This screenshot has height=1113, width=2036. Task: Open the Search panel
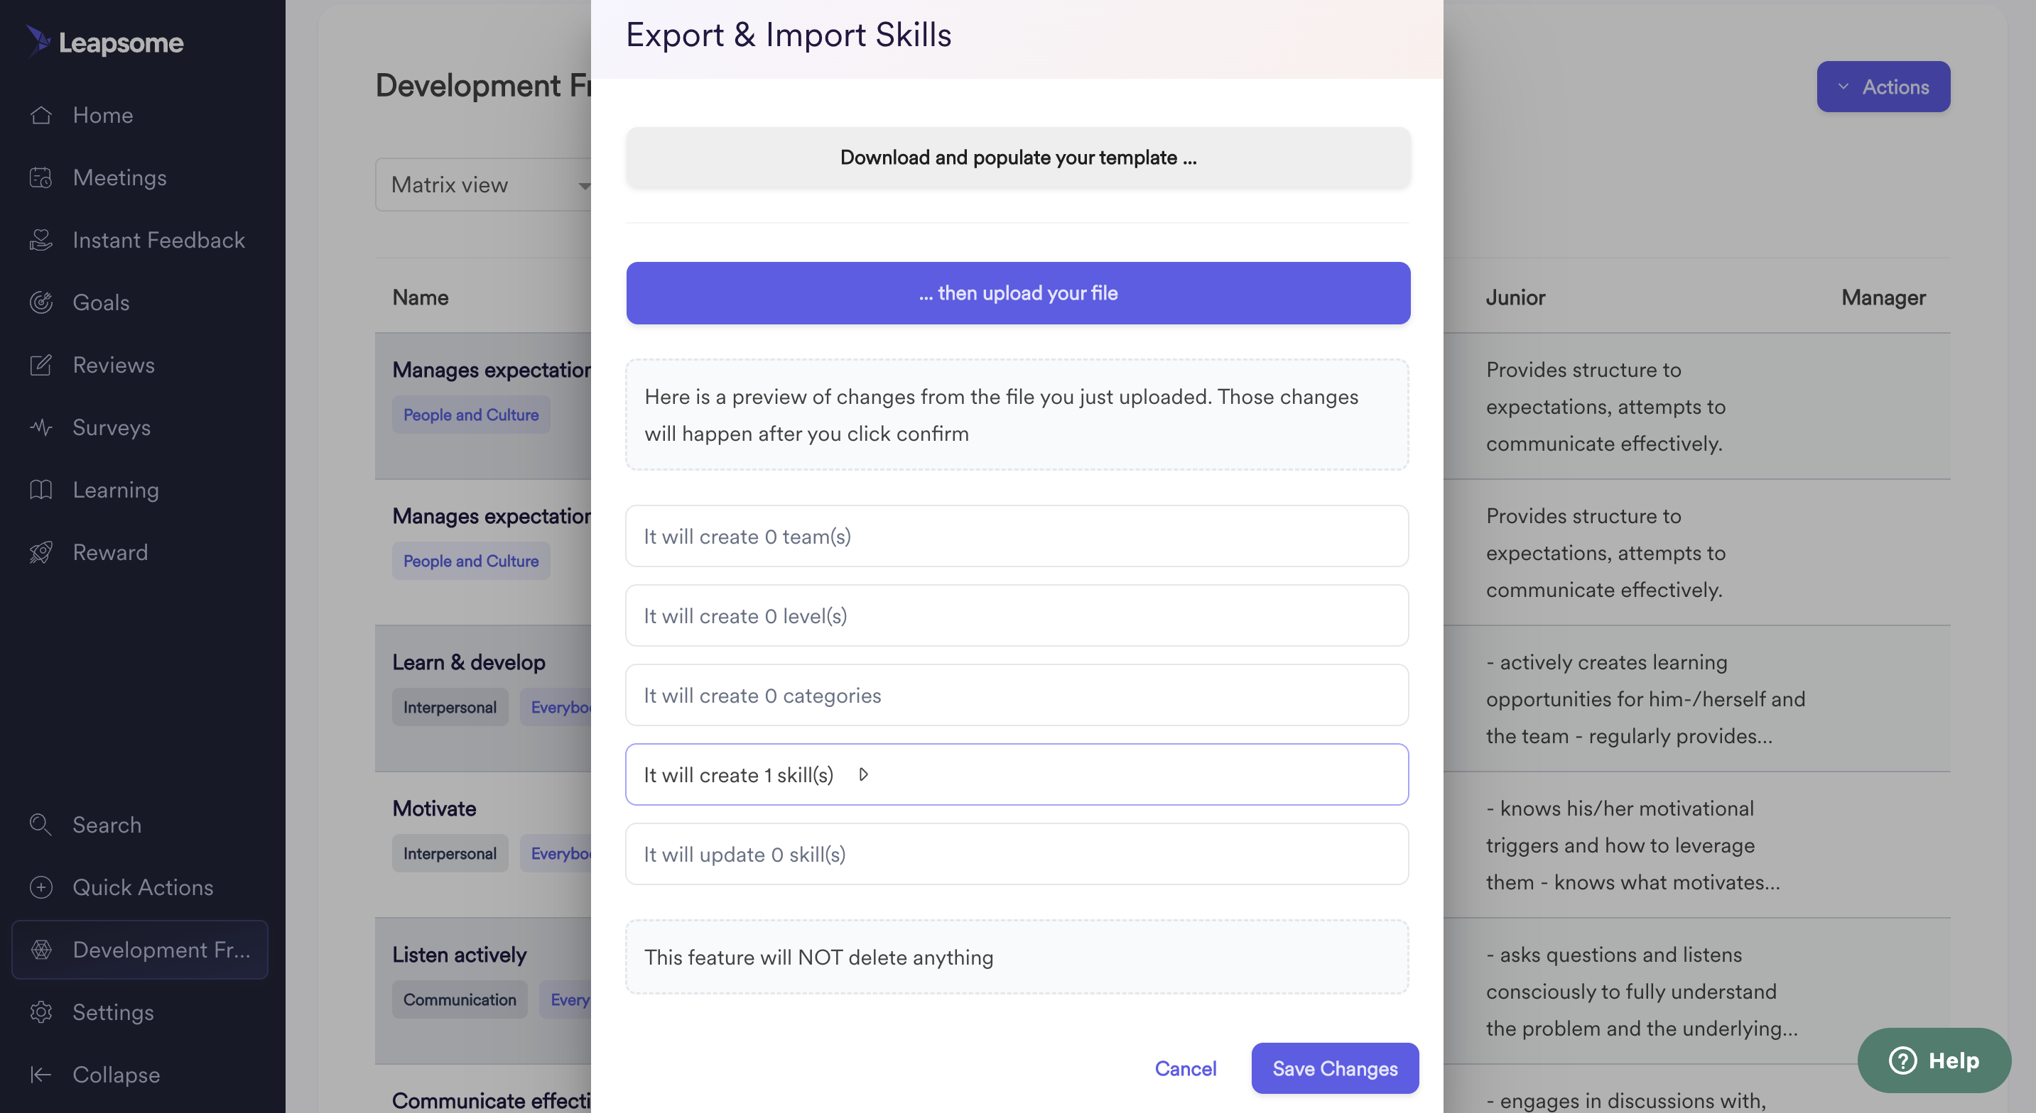tap(107, 825)
